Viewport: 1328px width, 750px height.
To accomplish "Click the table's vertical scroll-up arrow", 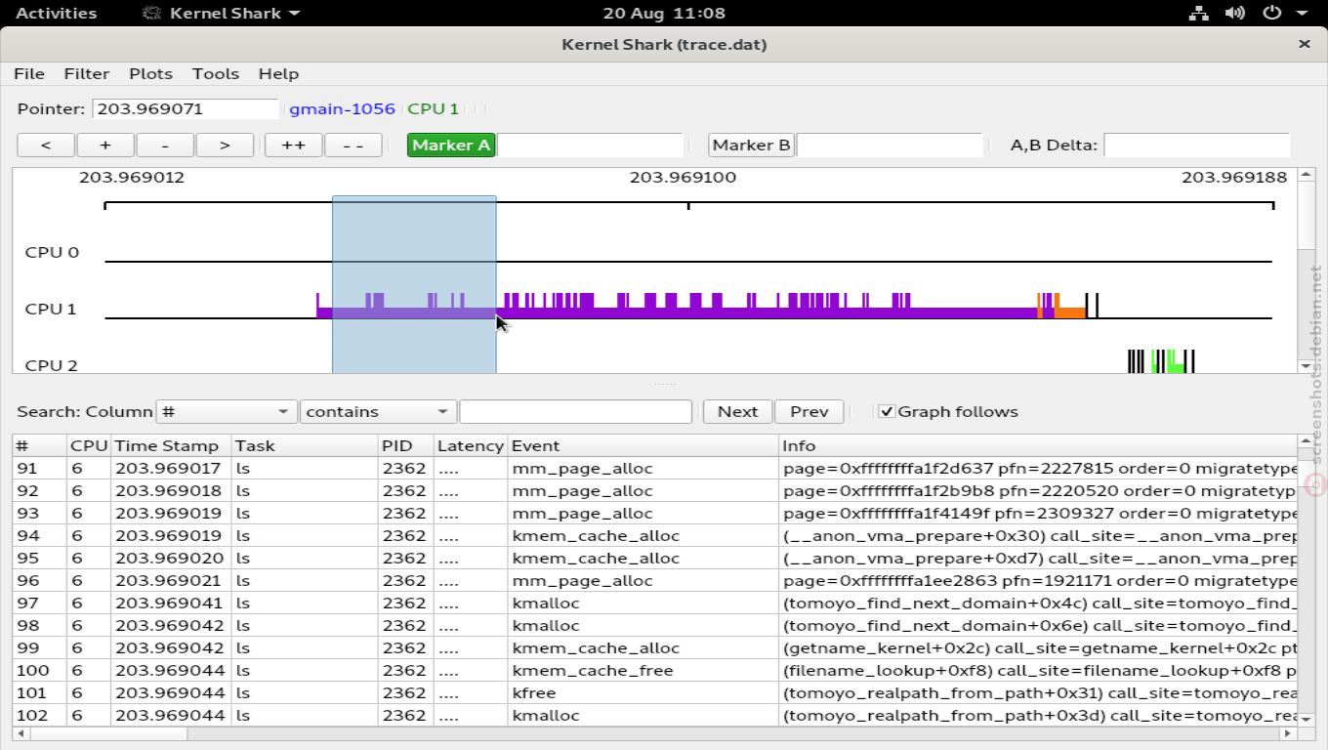I will coord(1306,442).
